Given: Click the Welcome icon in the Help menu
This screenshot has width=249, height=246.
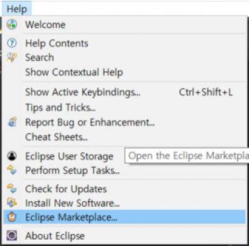Looking at the screenshot, I should tap(12, 24).
